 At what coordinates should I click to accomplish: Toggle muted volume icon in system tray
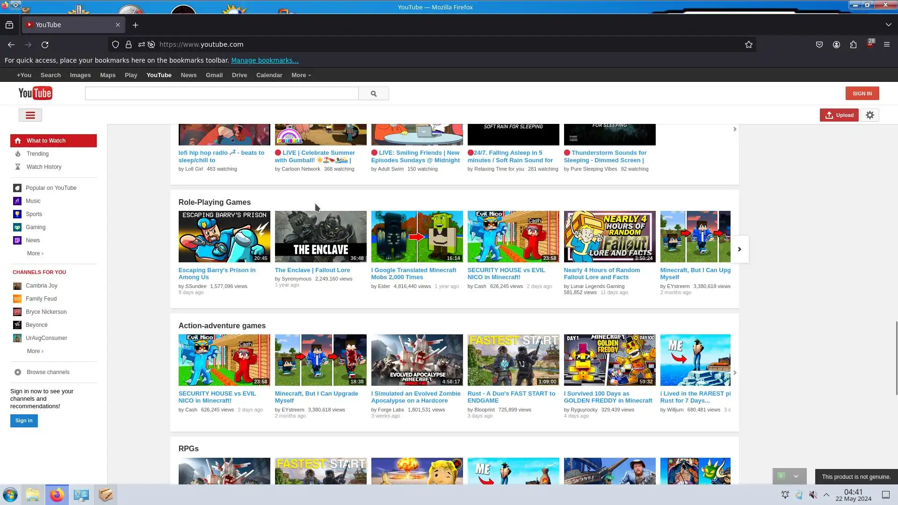[813, 495]
